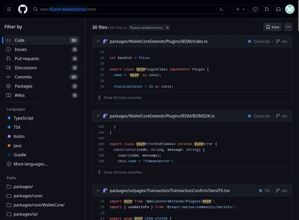Click repo icon beside index.ts
This screenshot has width=299, height=220.
(x=105, y=41)
